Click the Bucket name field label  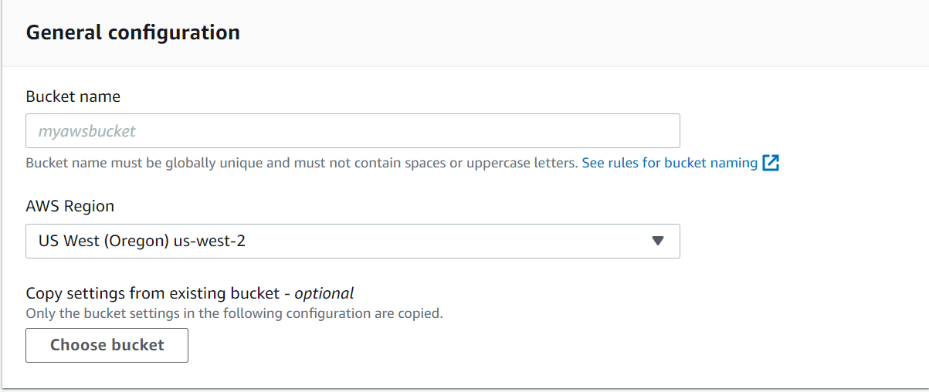point(73,96)
